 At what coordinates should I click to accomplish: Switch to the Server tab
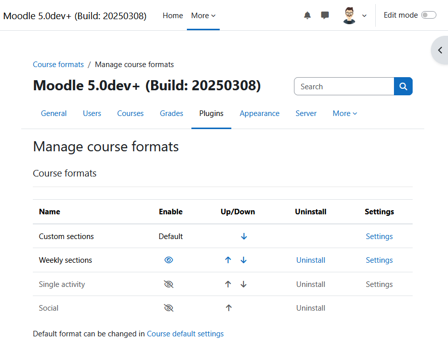pos(306,113)
